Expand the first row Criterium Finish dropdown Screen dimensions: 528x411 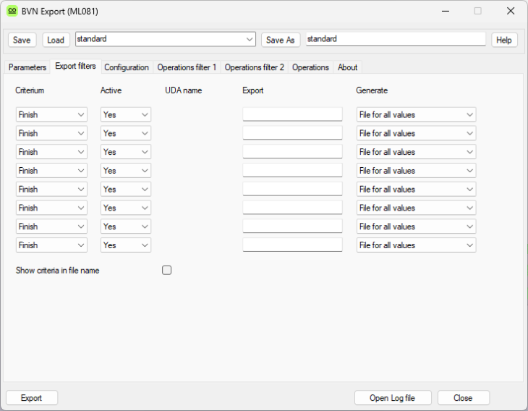[51, 114]
